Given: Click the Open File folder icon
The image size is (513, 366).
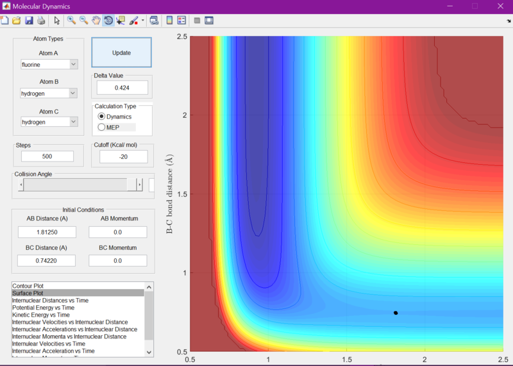Looking at the screenshot, I should click(x=17, y=21).
